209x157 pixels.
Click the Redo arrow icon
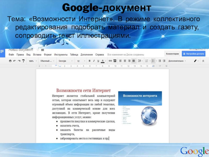[x=19, y=61]
